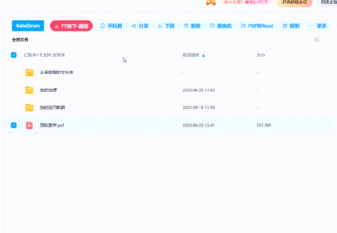
Task: Open the 我的资源 folder
Action: 48,90
